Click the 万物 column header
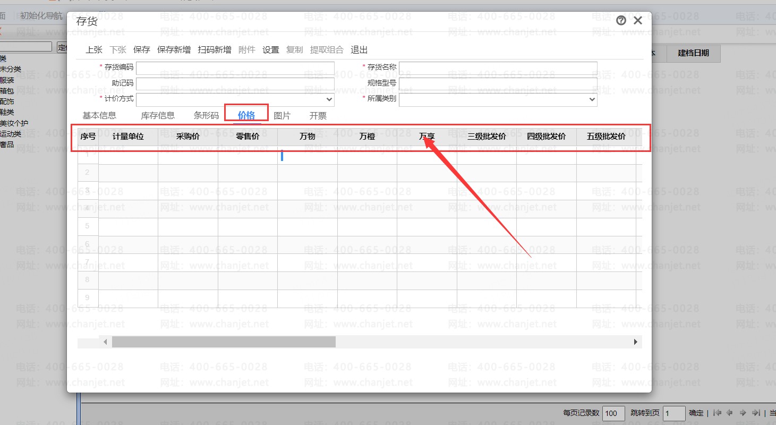Image resolution: width=776 pixels, height=425 pixels. [308, 137]
